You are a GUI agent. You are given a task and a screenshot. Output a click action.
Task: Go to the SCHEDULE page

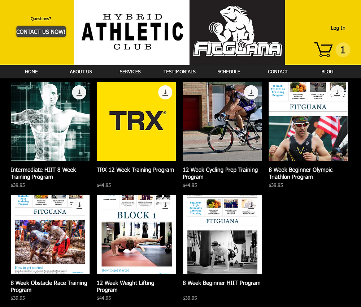[x=229, y=72]
